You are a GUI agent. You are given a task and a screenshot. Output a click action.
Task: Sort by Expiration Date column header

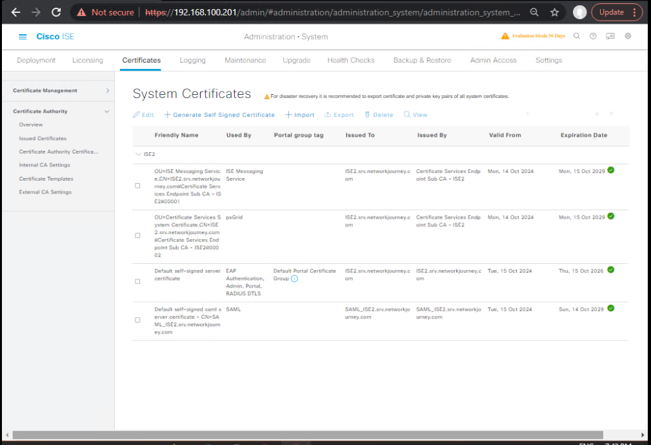pos(584,135)
